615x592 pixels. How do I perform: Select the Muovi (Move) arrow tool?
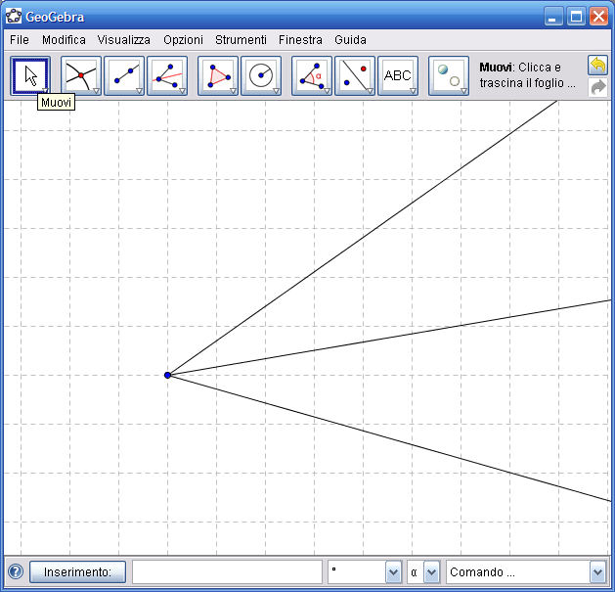(30, 75)
